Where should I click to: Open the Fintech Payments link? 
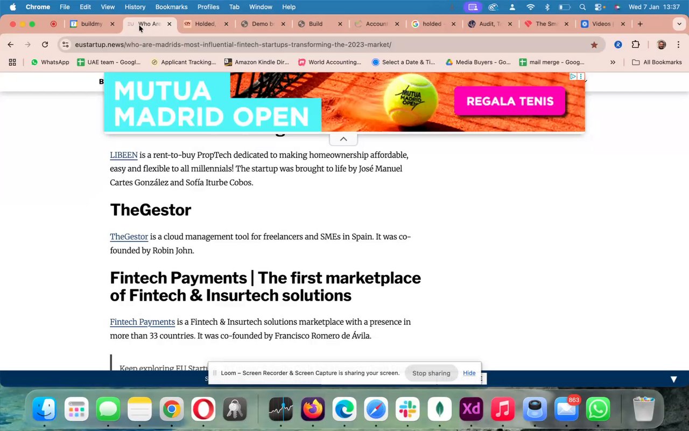[143, 322]
